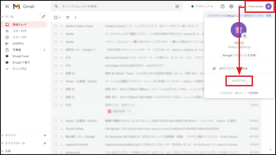
Task: Check the first email's checkbox
Action: 56,26
